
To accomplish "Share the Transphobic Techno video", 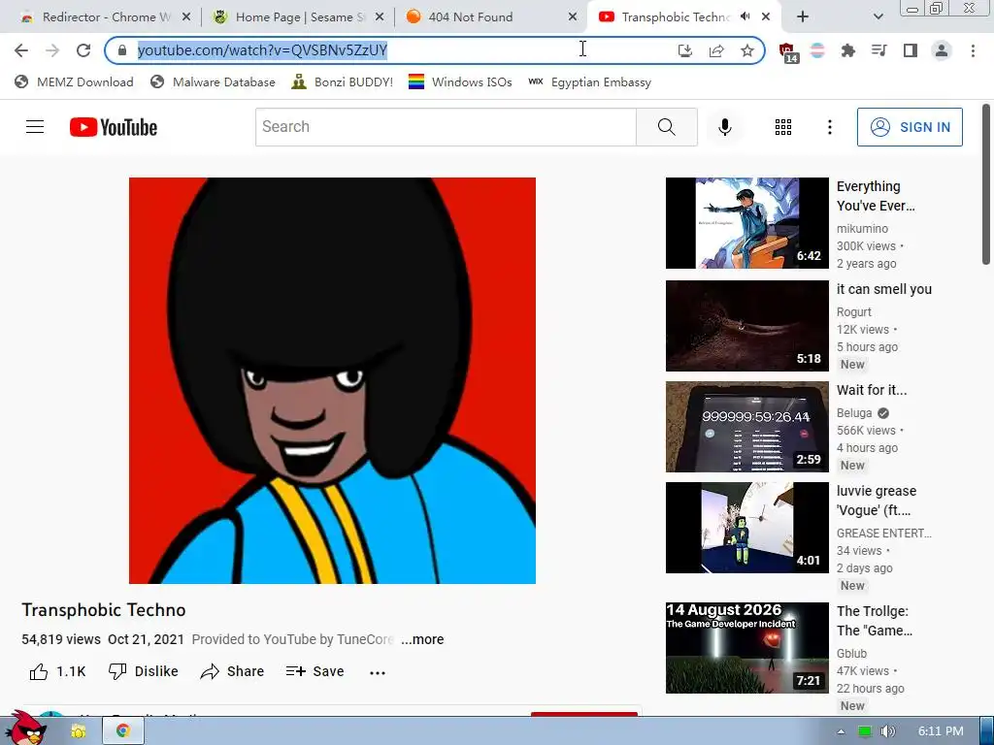I will 232,671.
